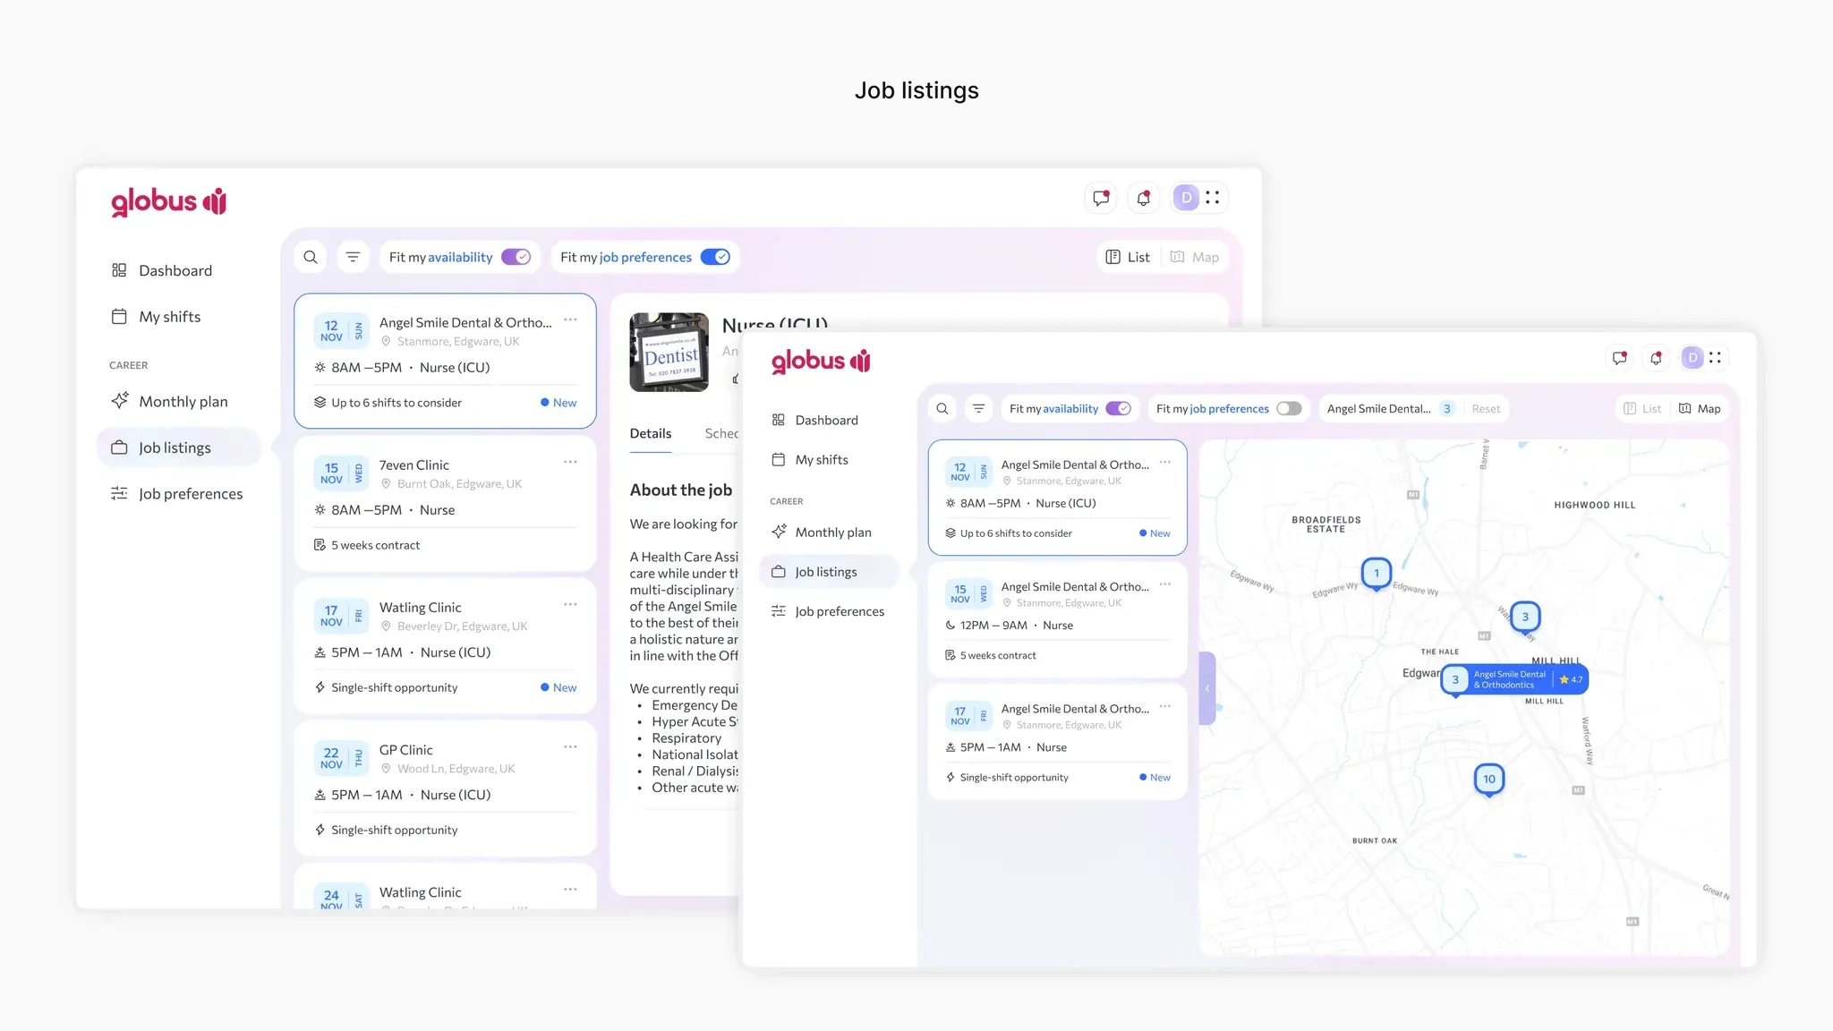The width and height of the screenshot is (1833, 1031).
Task: Select map cluster marker showing 10
Action: click(1488, 779)
